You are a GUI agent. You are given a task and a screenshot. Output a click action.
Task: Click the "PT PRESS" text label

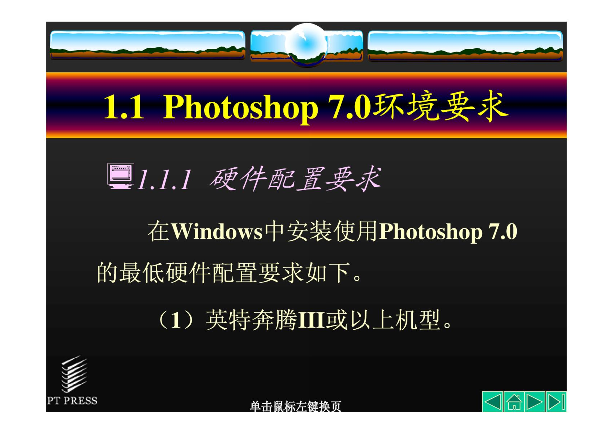coord(72,401)
